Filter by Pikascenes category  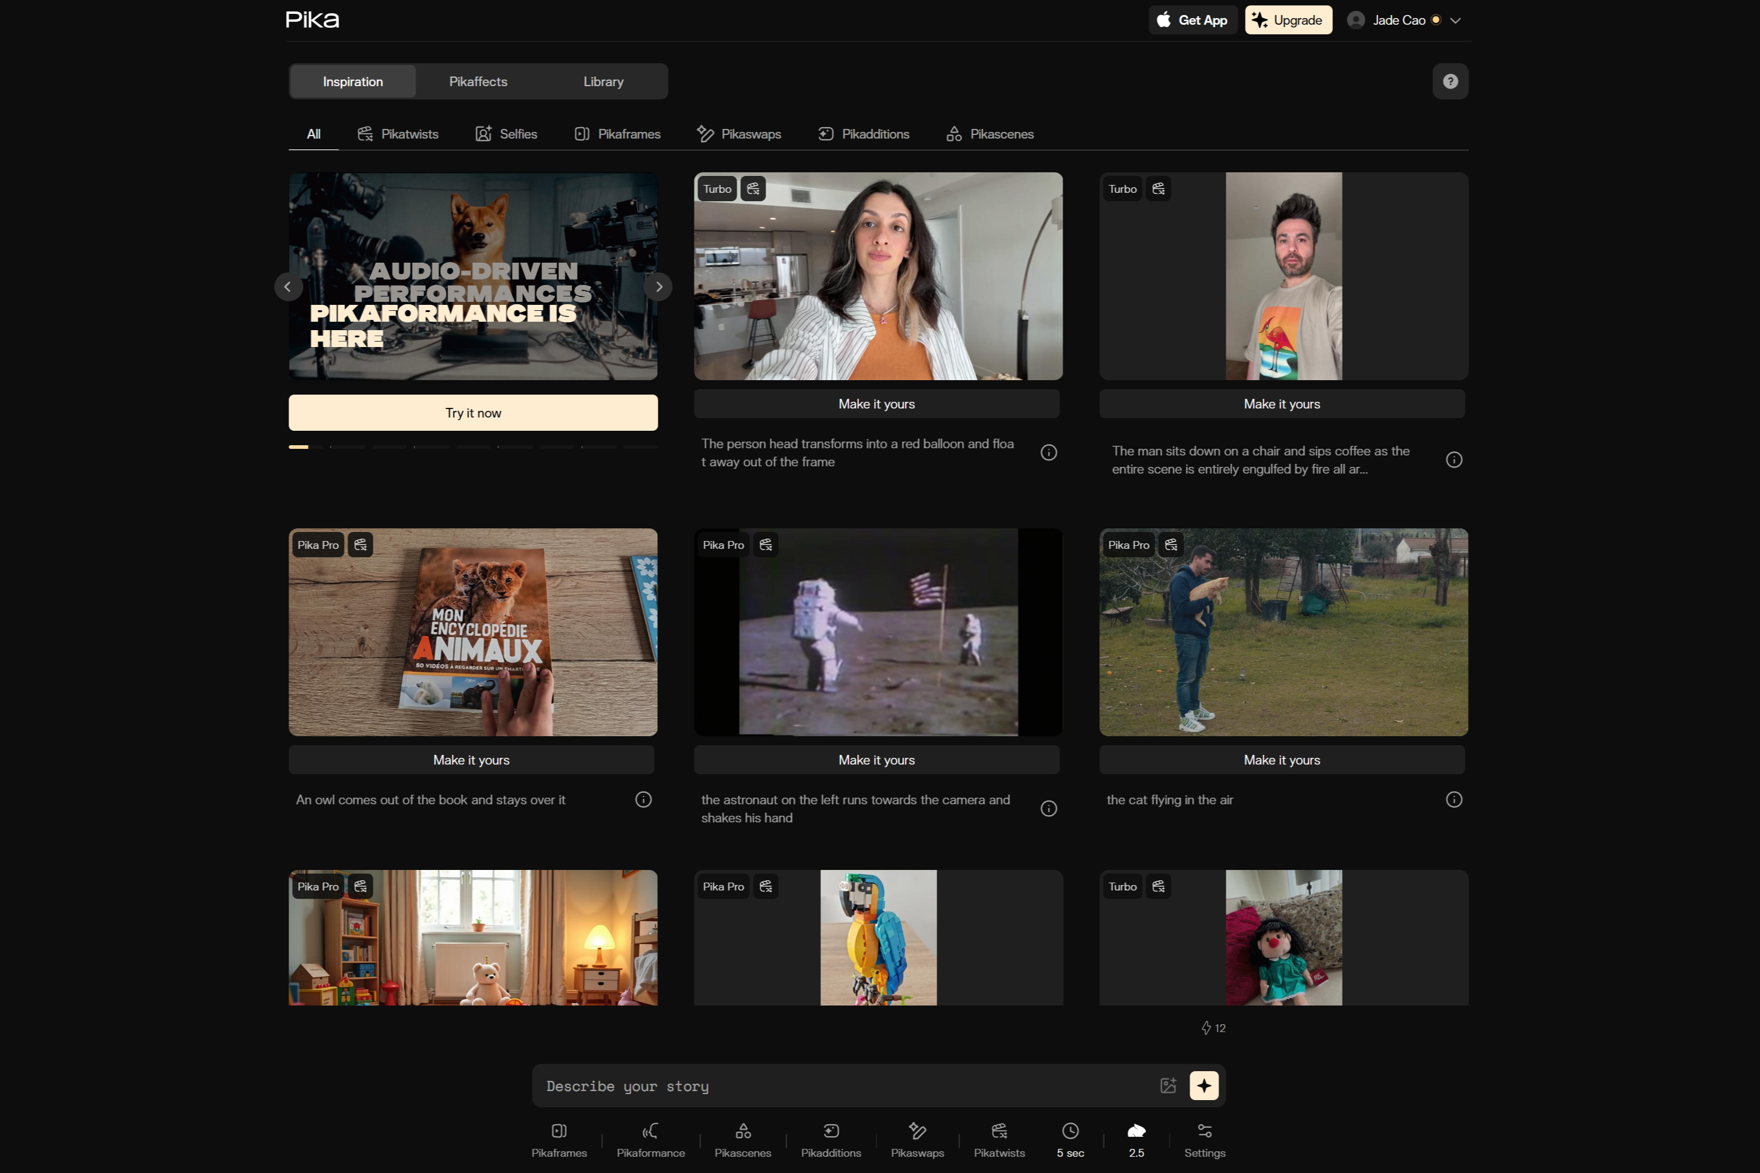990,134
